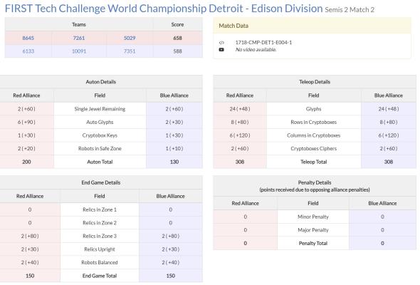Open team 8645 link
420x285 pixels.
point(28,38)
